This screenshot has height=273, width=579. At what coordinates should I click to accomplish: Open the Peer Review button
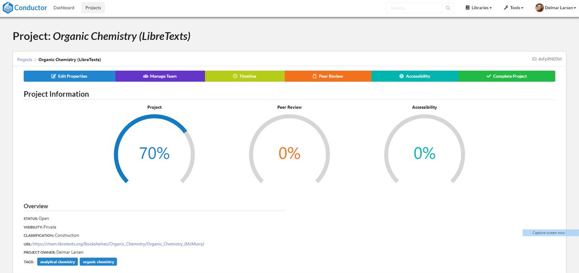(x=328, y=76)
